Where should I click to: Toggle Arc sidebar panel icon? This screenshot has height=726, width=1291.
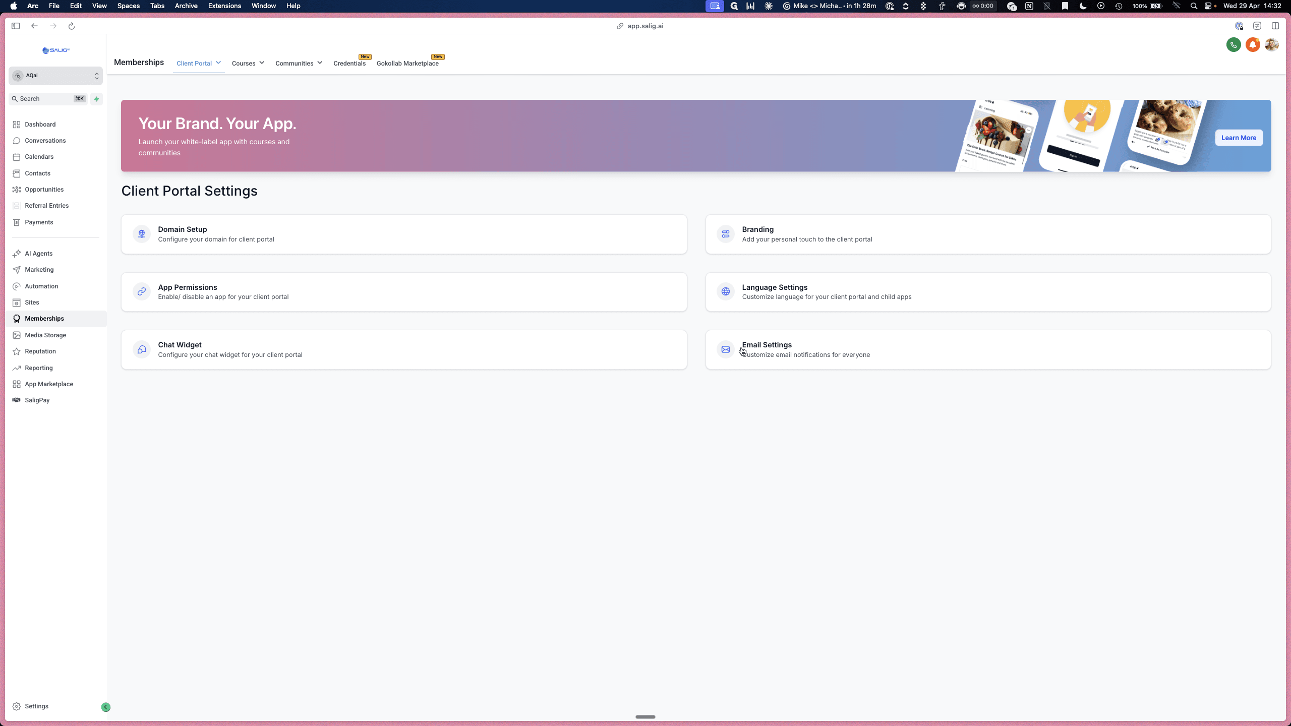(16, 26)
